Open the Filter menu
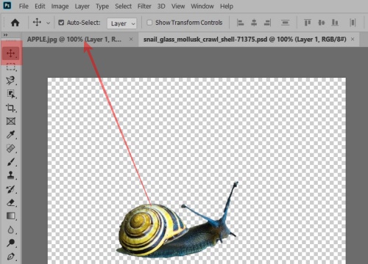The image size is (368, 264). [144, 6]
